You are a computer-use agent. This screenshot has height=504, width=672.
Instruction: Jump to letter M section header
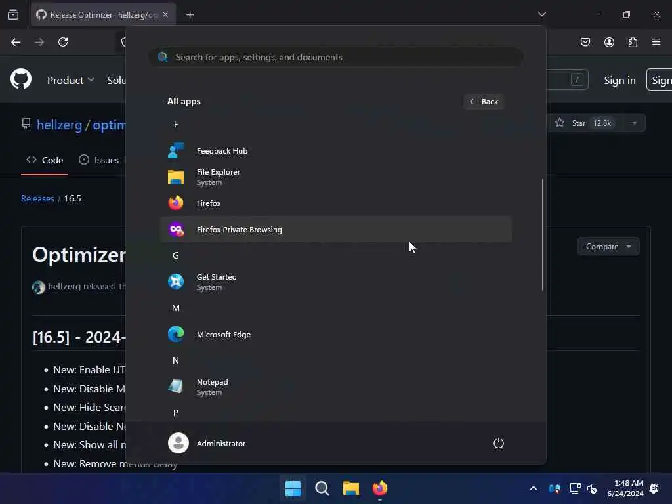click(176, 308)
